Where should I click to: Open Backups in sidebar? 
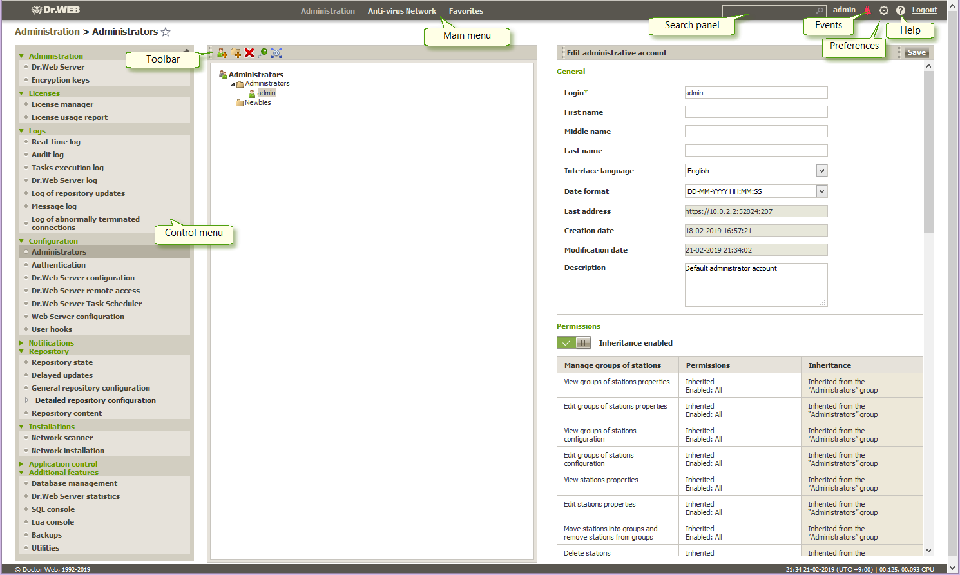click(x=46, y=535)
